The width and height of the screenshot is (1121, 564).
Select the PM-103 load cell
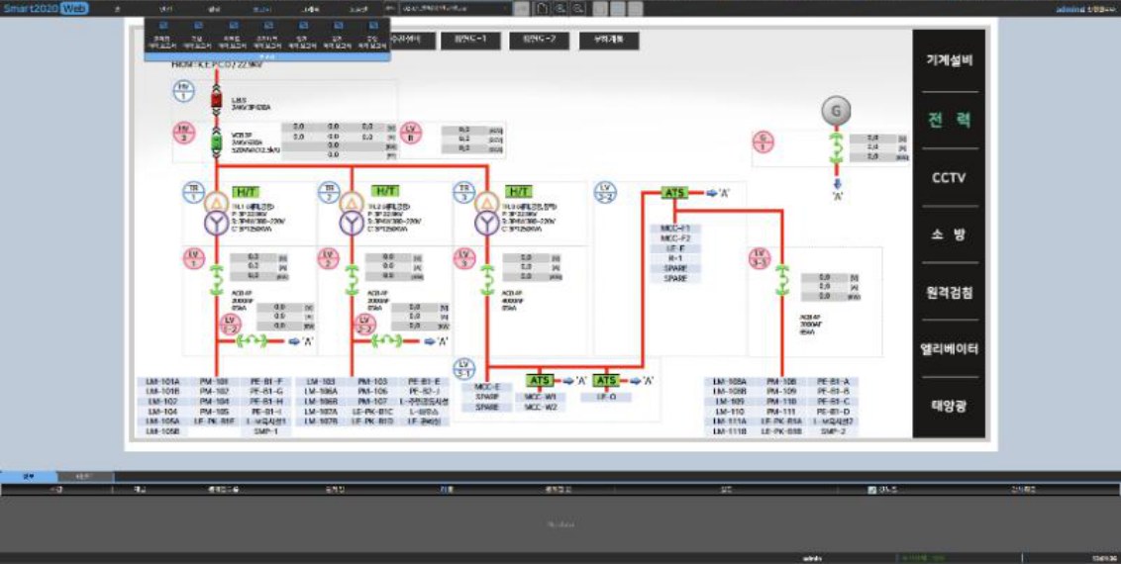pyautogui.click(x=371, y=382)
